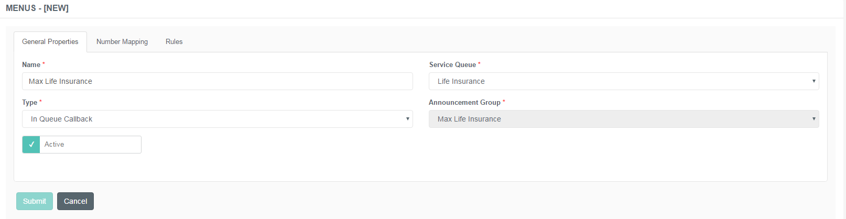Open the disabled Announcement Group dropdown
Viewport: 846px width, 219px height.
tap(624, 119)
